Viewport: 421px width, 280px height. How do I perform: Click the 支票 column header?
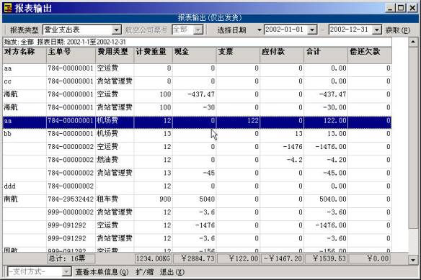tap(238, 55)
